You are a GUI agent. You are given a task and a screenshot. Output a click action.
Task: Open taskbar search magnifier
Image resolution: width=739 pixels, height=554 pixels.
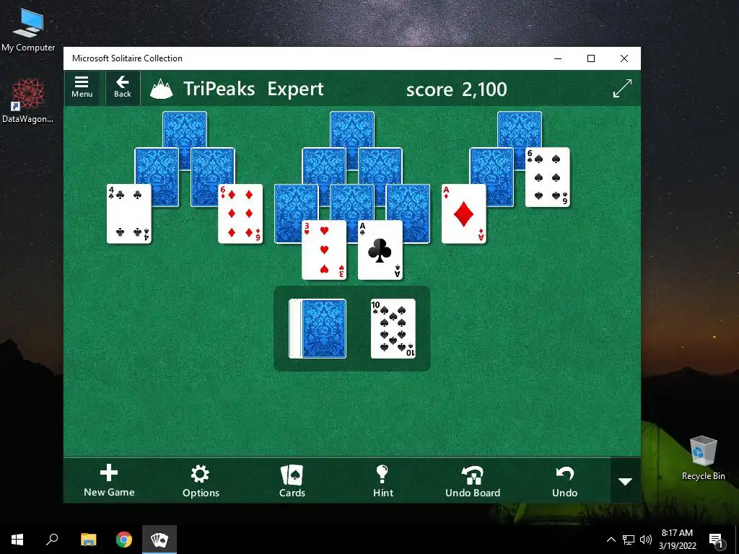point(52,540)
